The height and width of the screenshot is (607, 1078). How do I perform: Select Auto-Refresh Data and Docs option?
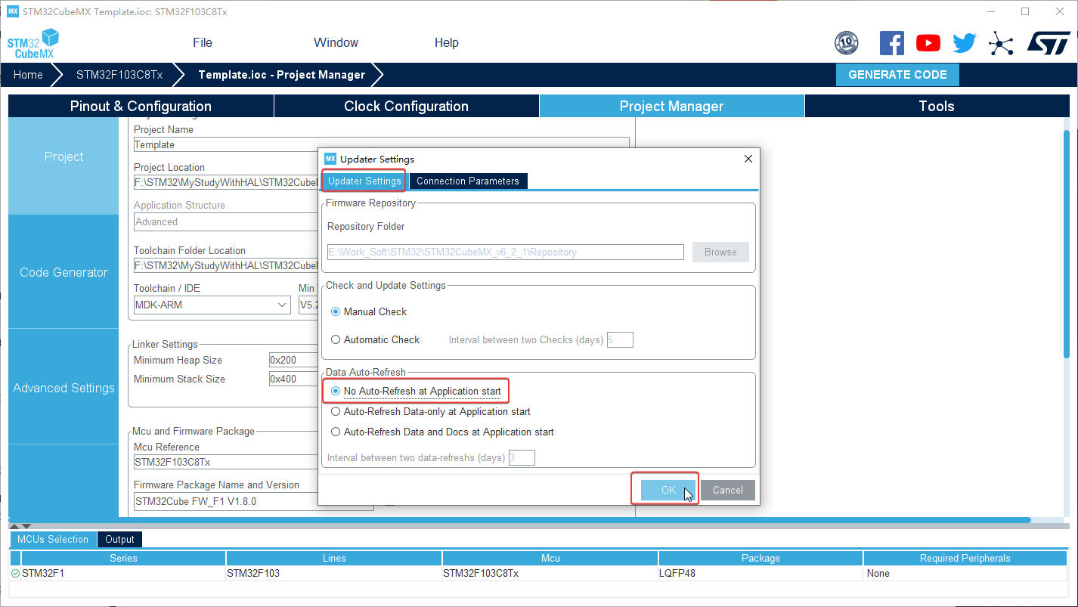point(336,432)
